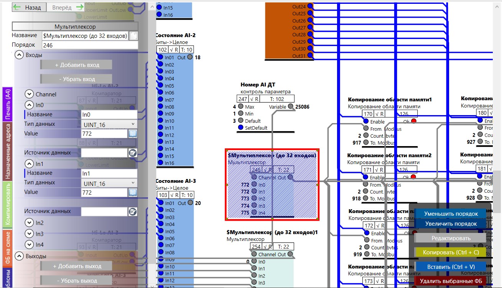502x288 pixels.
Task: Collapse the Выходы section
Action: (19, 256)
